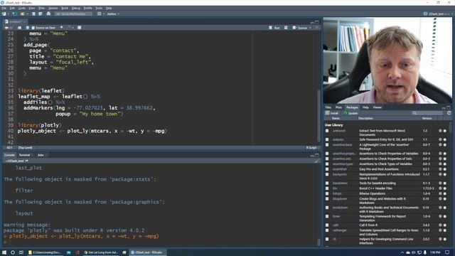The height and width of the screenshot is (256, 455).
Task: Open the askpass package web documentation globe icon
Action: click(x=440, y=139)
